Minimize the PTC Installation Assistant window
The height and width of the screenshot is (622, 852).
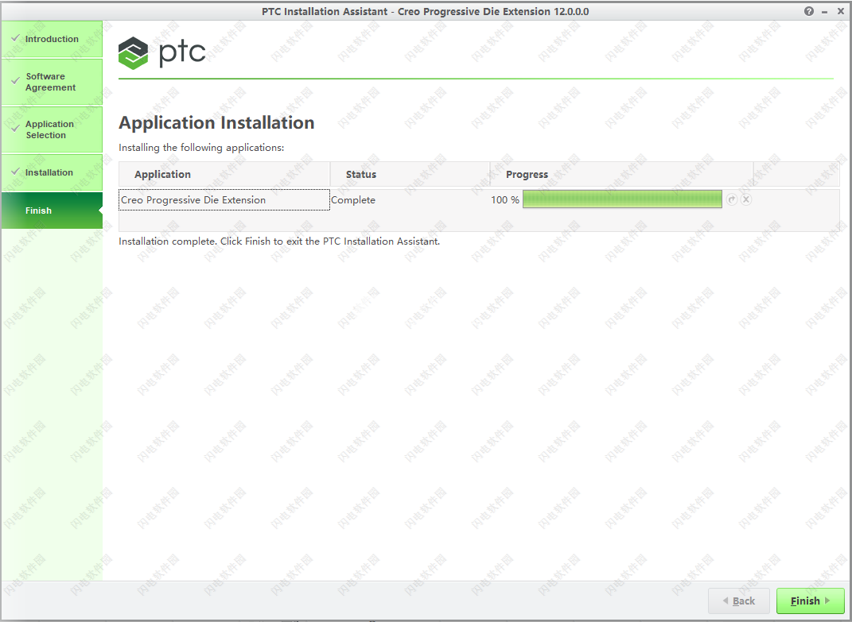point(824,11)
